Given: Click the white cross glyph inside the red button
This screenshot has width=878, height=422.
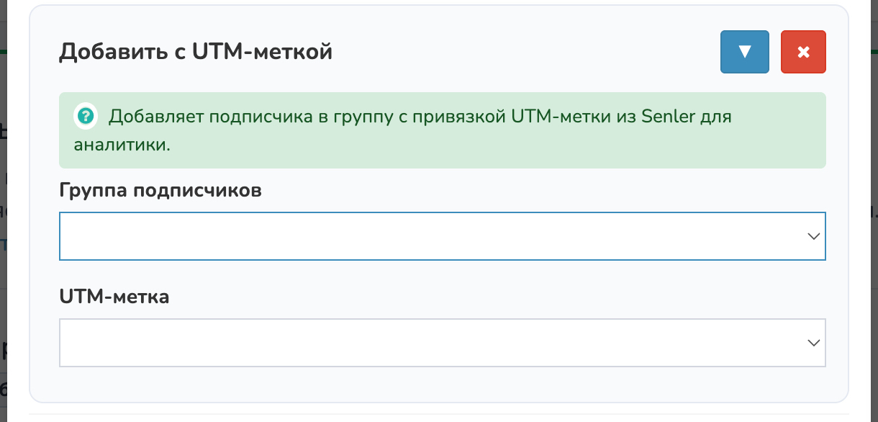Looking at the screenshot, I should pos(803,52).
